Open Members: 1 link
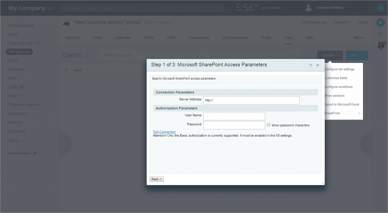The height and width of the screenshot is (213, 388). [342, 22]
